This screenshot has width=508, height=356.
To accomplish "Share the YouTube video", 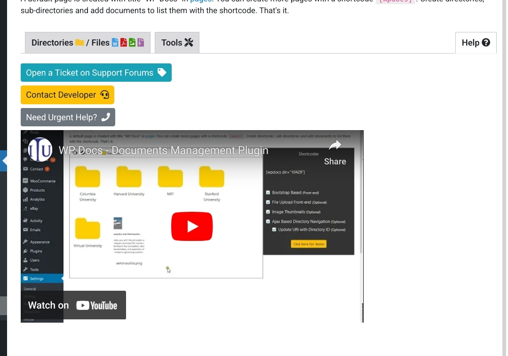I will coord(335,153).
